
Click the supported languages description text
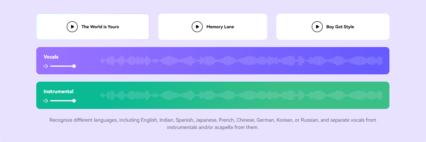[213, 124]
